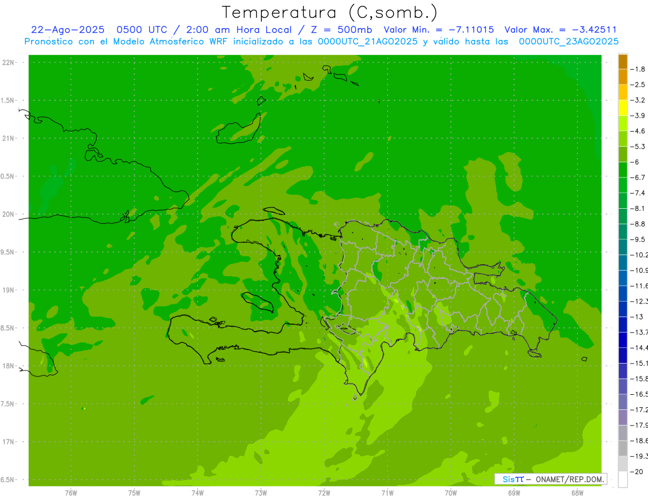Pick the orange swatch between -1.8 and -2.5

[x=623, y=77]
